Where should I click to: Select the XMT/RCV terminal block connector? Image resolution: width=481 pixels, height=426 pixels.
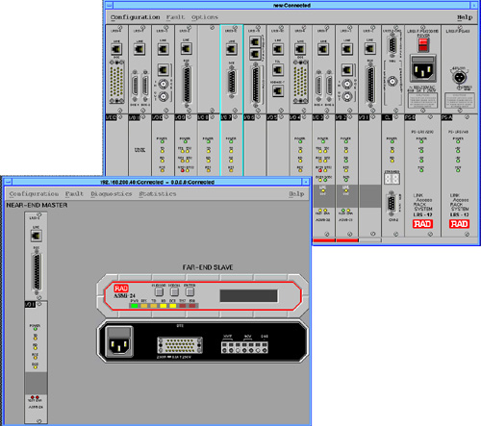(x=244, y=347)
